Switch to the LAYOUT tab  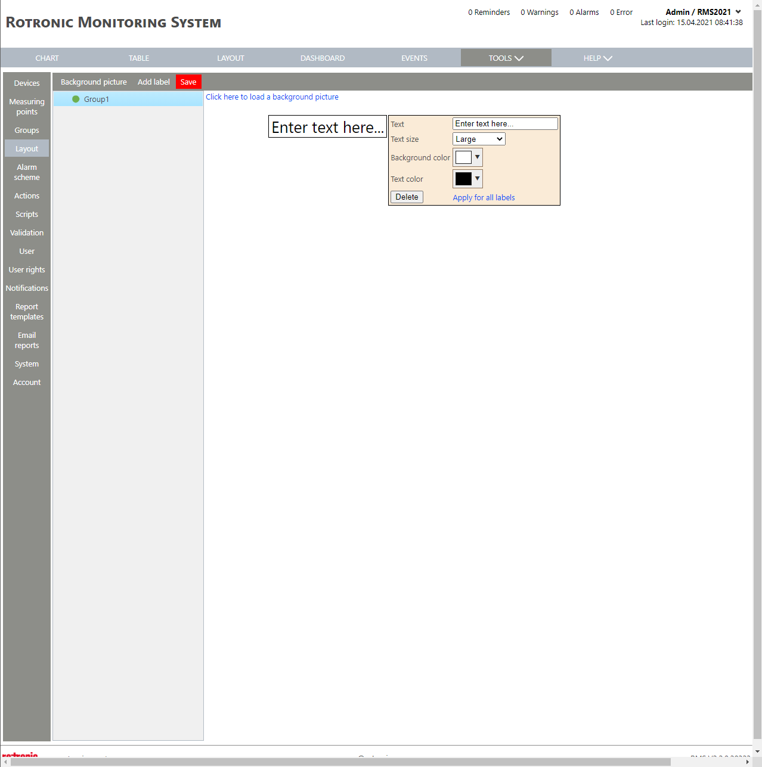[231, 58]
